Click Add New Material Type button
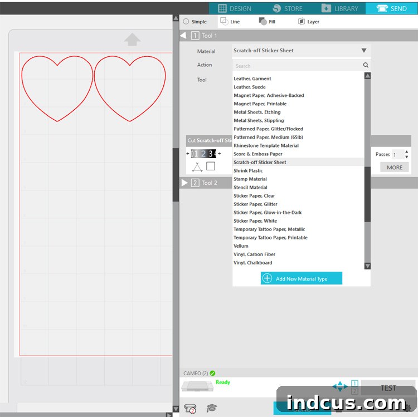The image size is (418, 417). [x=301, y=278]
